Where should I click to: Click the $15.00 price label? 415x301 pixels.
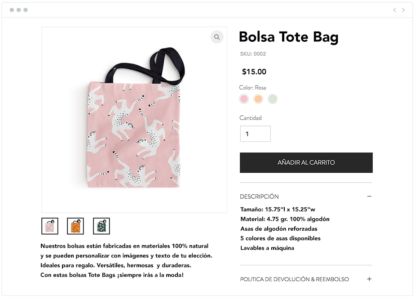coord(254,72)
